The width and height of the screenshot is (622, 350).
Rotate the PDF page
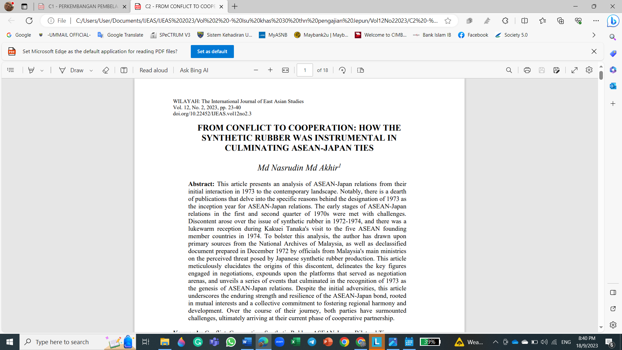click(x=342, y=70)
